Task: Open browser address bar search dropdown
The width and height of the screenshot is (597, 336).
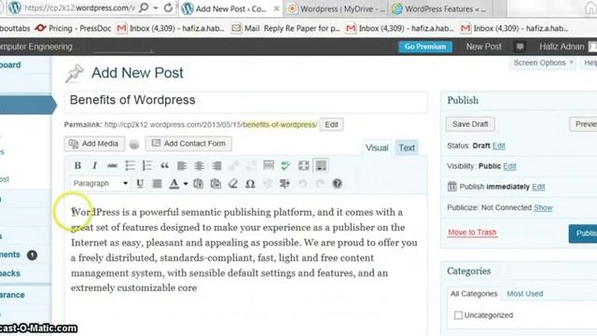Action: (x=156, y=8)
